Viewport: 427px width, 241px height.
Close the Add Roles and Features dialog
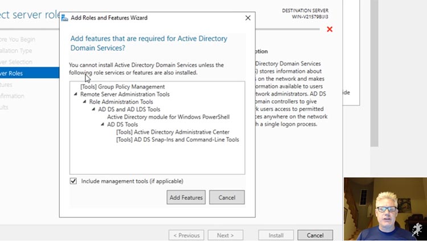(248, 18)
